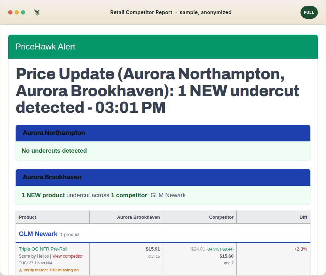The image size is (326, 276).
Task: Click the PriceHawk hawk logo icon
Action: (37, 12)
